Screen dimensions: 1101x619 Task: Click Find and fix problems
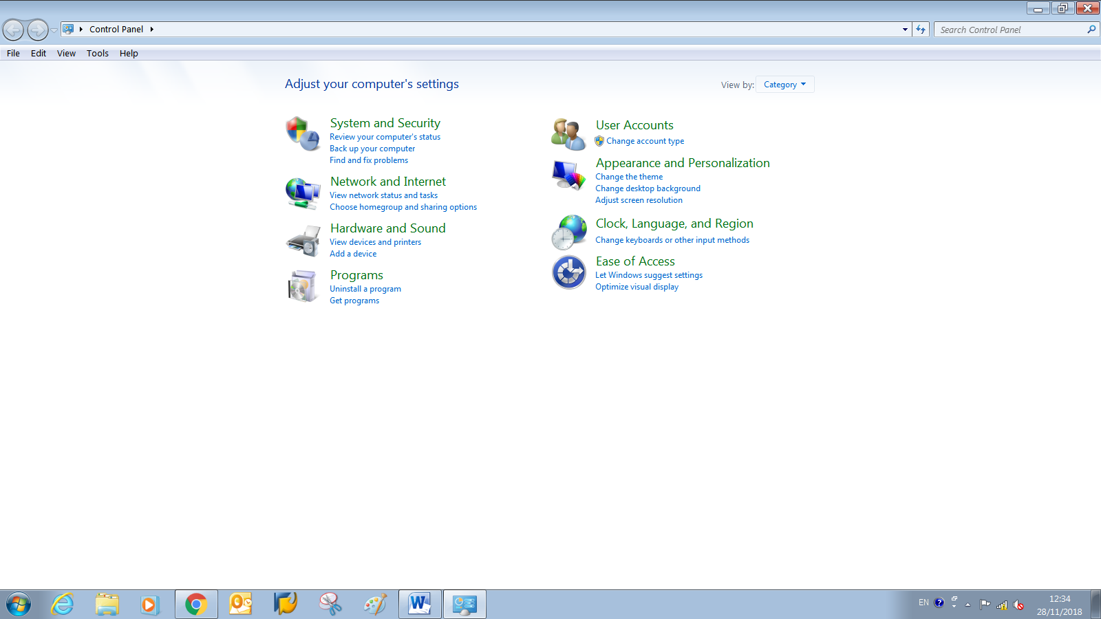[x=369, y=160]
